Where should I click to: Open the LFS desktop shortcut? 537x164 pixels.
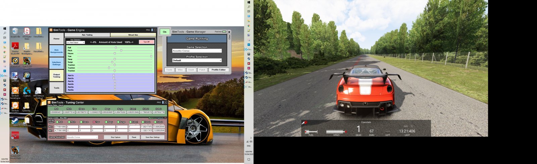pos(27,76)
